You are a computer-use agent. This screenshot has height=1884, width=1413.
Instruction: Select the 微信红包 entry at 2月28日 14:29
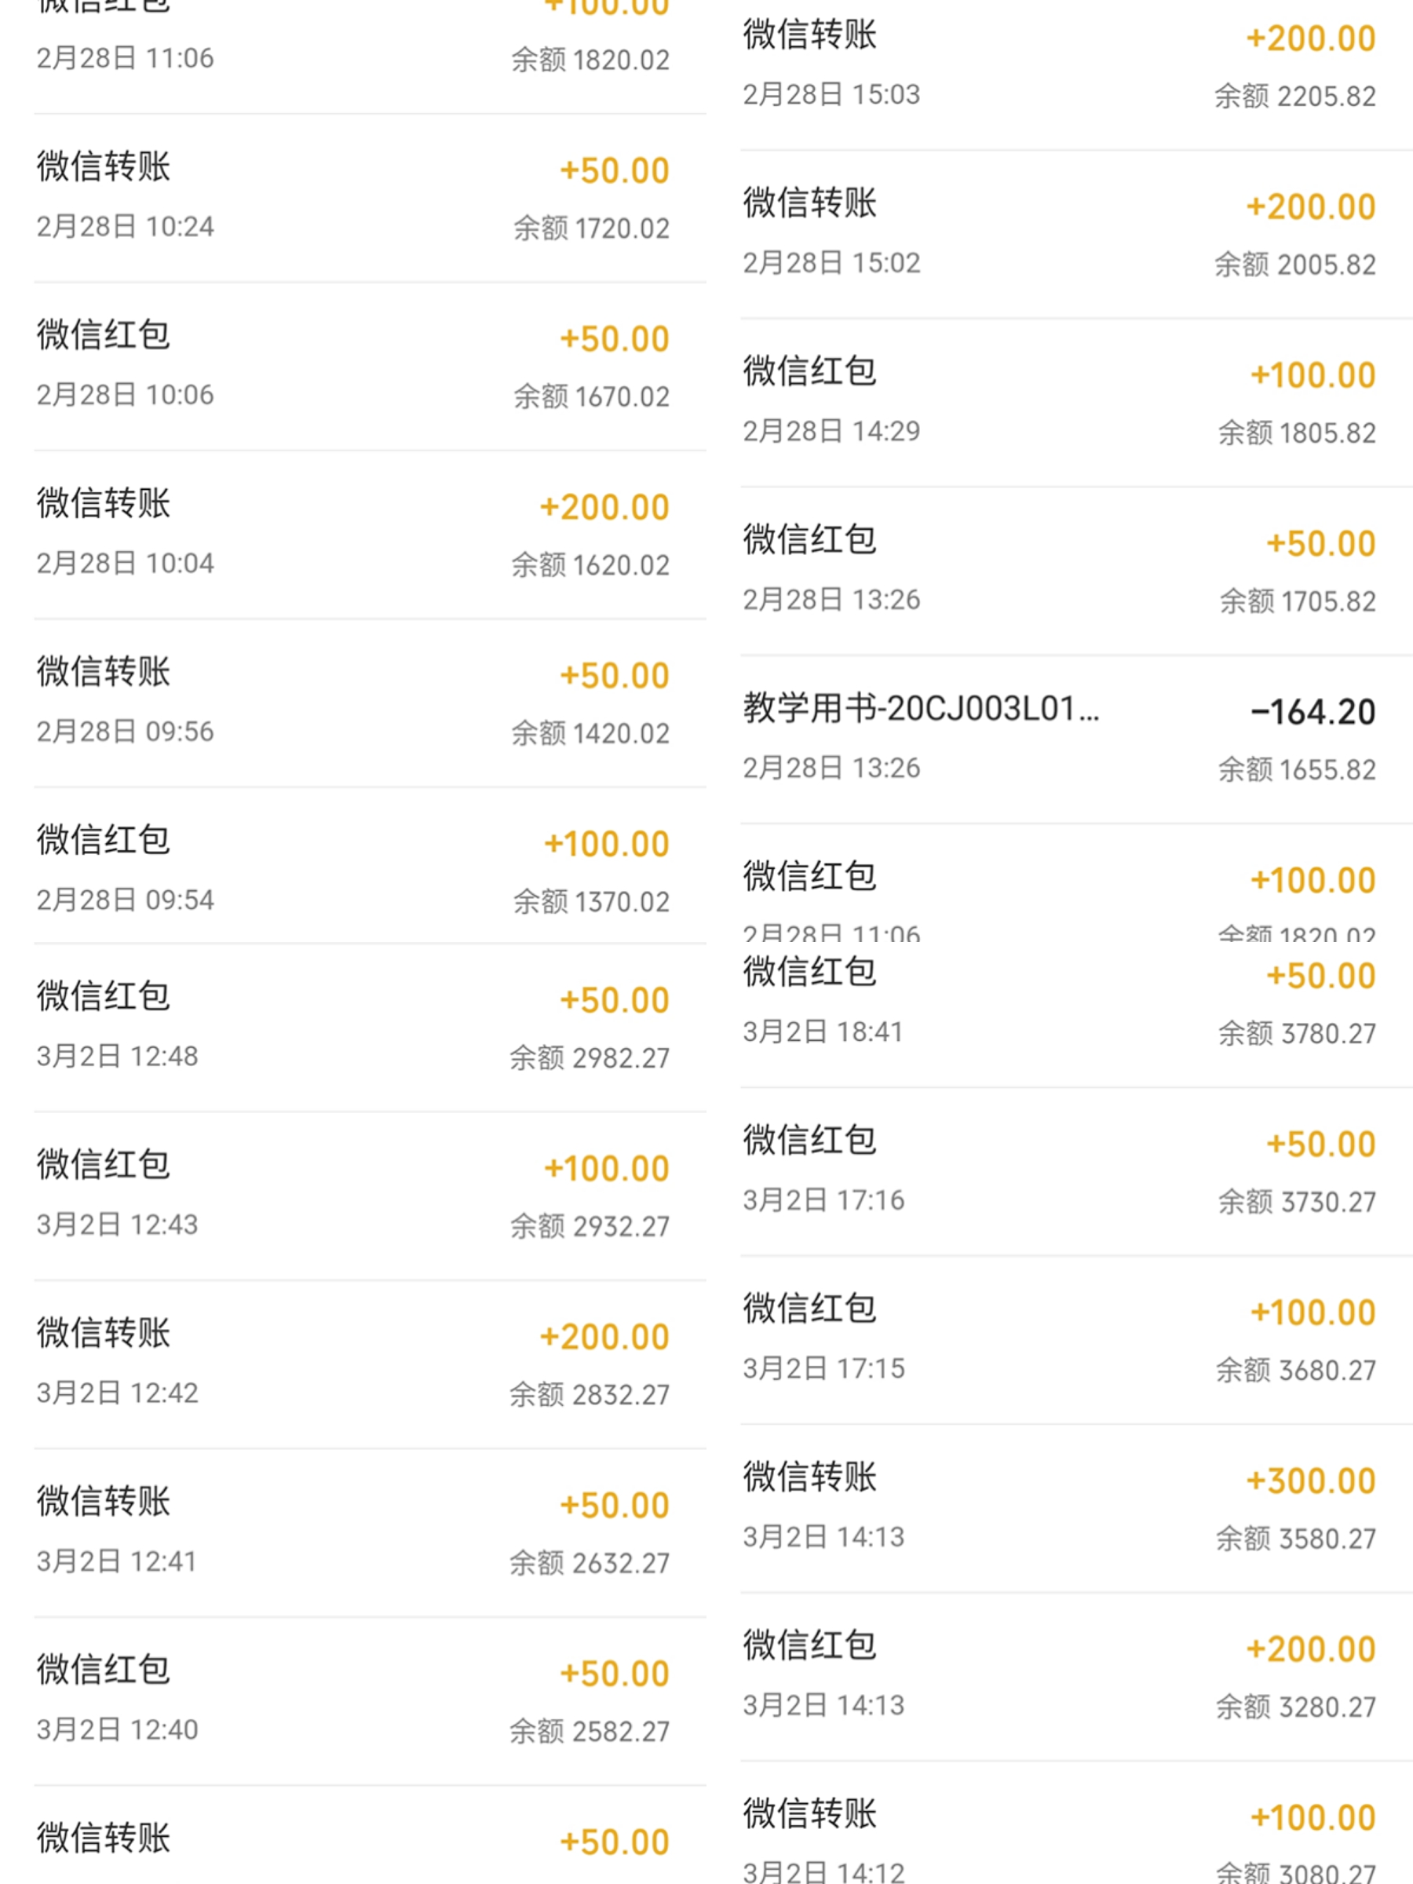point(1076,403)
